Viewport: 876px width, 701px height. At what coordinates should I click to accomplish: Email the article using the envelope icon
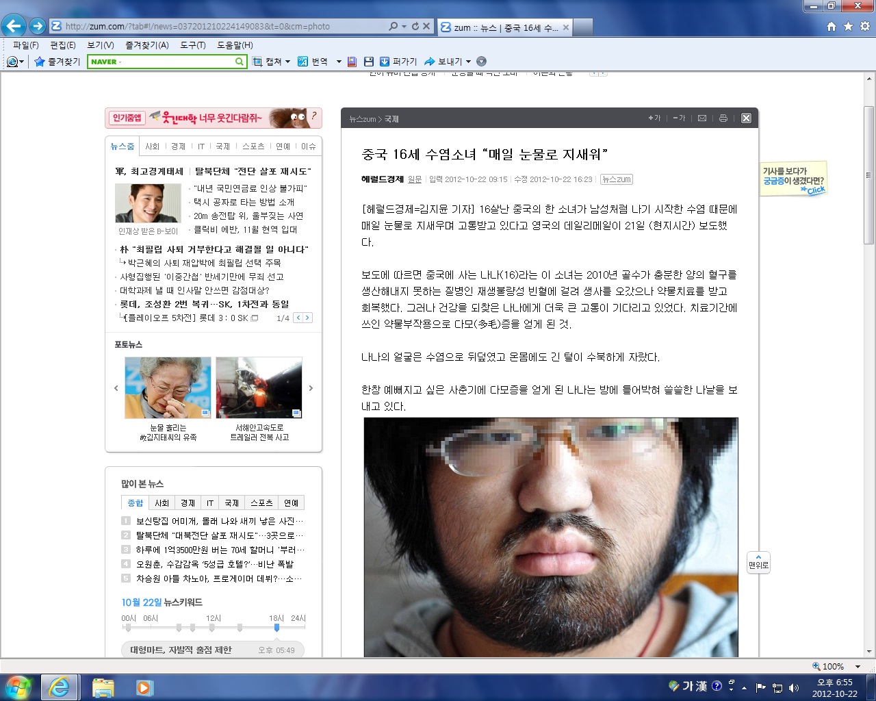pyautogui.click(x=702, y=118)
